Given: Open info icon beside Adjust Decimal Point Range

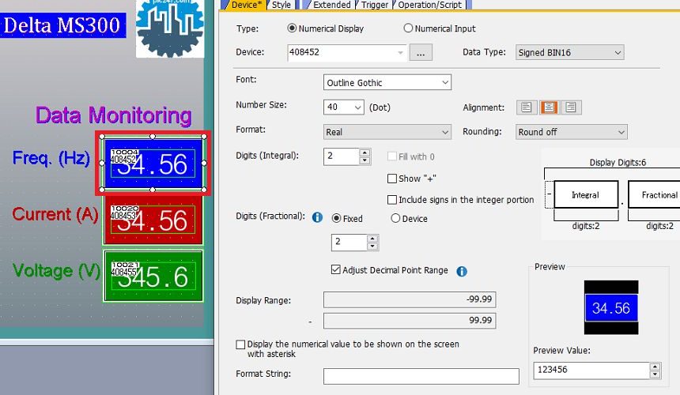Looking at the screenshot, I should pos(462,271).
